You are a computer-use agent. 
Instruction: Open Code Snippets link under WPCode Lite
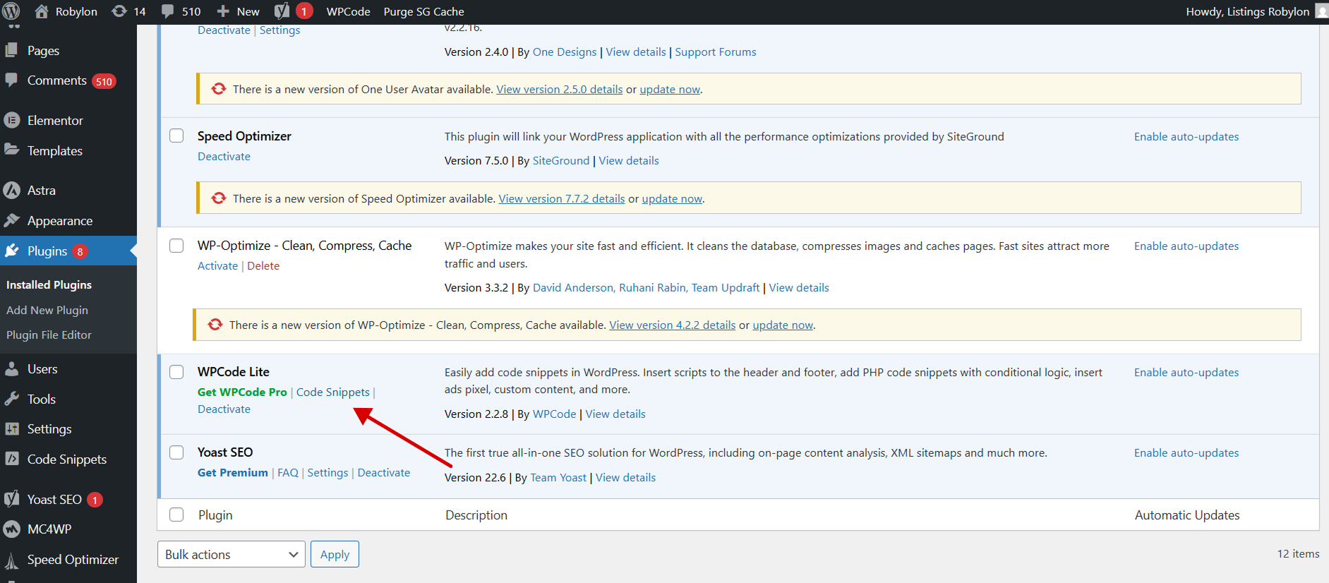click(x=332, y=392)
